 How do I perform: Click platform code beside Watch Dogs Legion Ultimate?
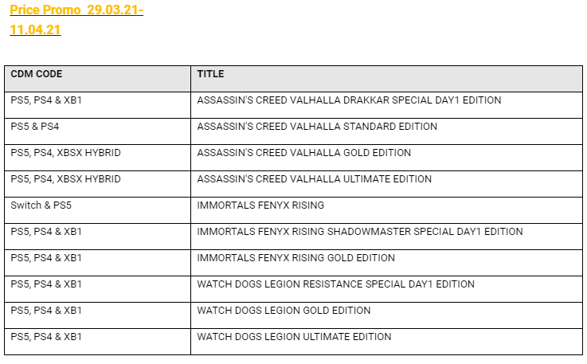[46, 337]
